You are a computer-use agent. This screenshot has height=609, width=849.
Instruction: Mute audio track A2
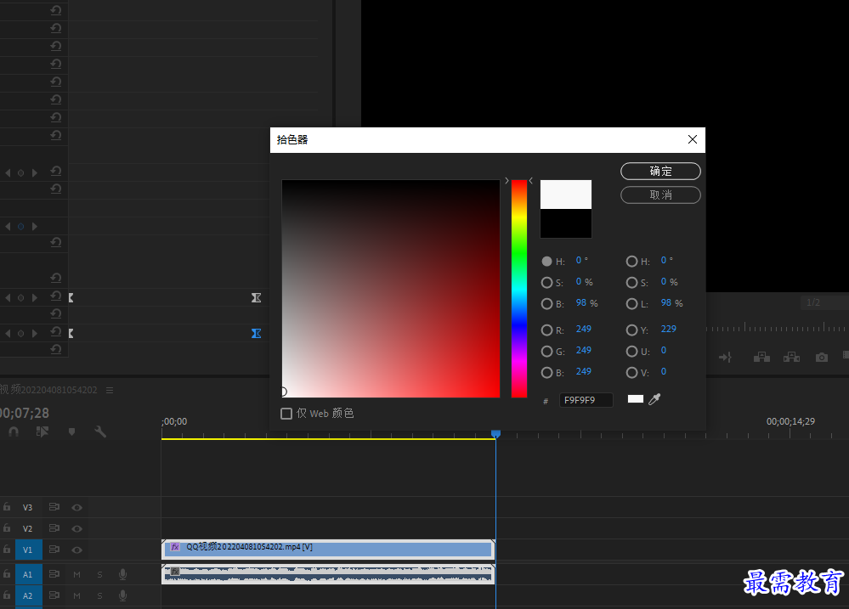(x=76, y=595)
